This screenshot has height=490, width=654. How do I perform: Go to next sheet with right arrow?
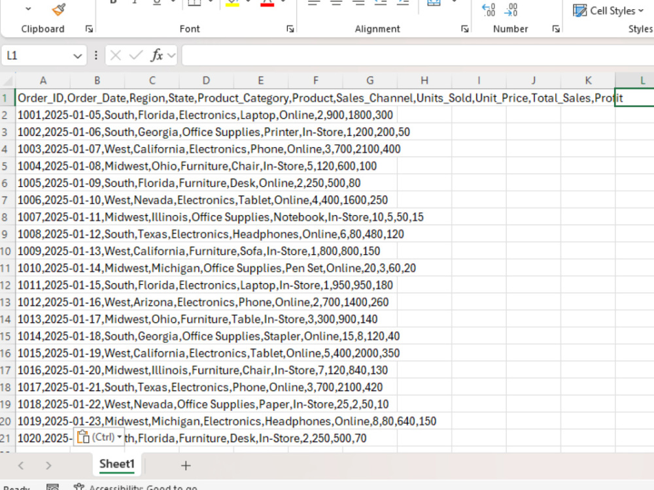(x=48, y=465)
